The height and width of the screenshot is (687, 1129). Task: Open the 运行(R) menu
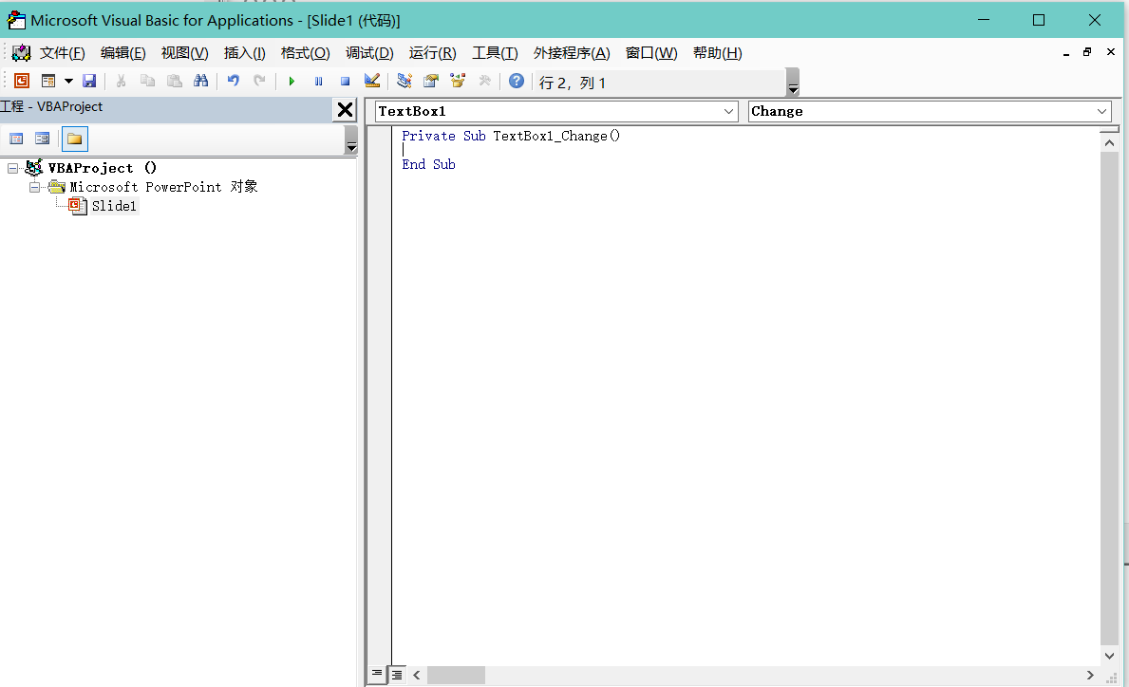click(433, 53)
